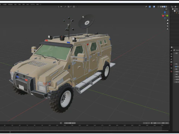Open the options dropdown below shading buttons
Screen dimensions: 179x134
click(167, 9)
